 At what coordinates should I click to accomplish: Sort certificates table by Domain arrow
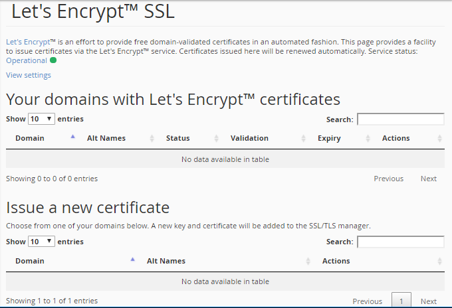click(72, 137)
